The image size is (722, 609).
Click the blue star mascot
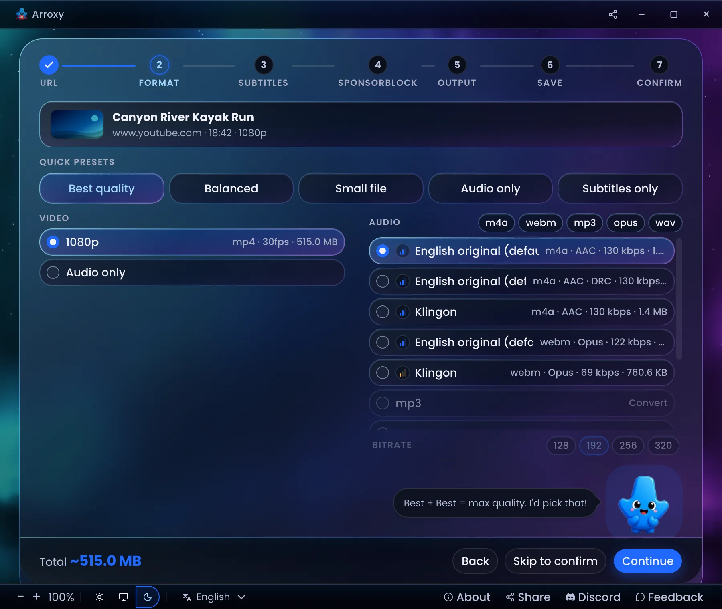[643, 504]
